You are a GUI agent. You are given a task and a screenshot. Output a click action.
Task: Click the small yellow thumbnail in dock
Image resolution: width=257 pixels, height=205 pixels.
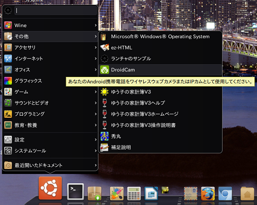(165, 190)
